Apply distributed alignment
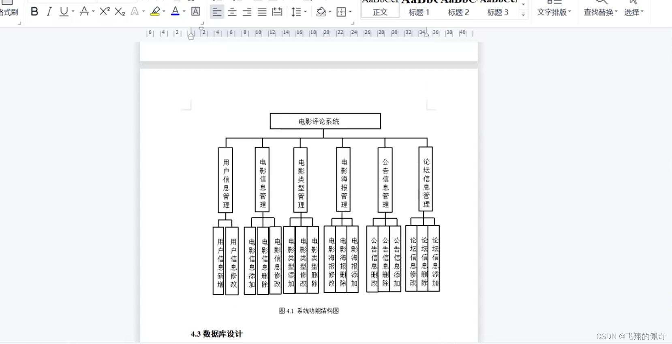The image size is (672, 344). pos(277,12)
